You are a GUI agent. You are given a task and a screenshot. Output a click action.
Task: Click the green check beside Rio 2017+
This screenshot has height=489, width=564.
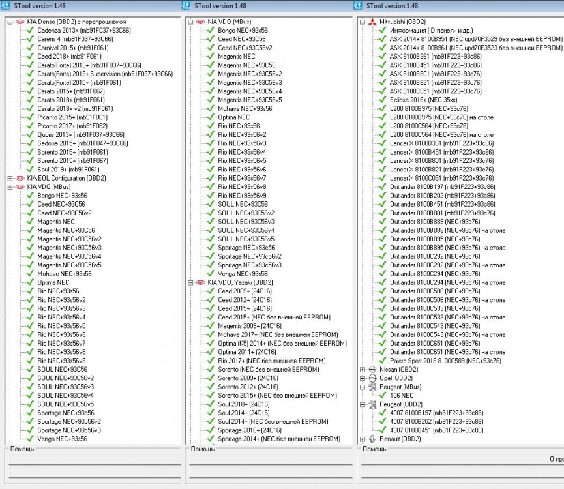tap(211, 361)
